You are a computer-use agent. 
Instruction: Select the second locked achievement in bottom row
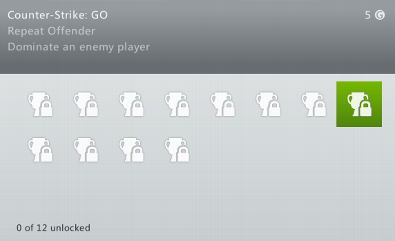[x=86, y=150]
